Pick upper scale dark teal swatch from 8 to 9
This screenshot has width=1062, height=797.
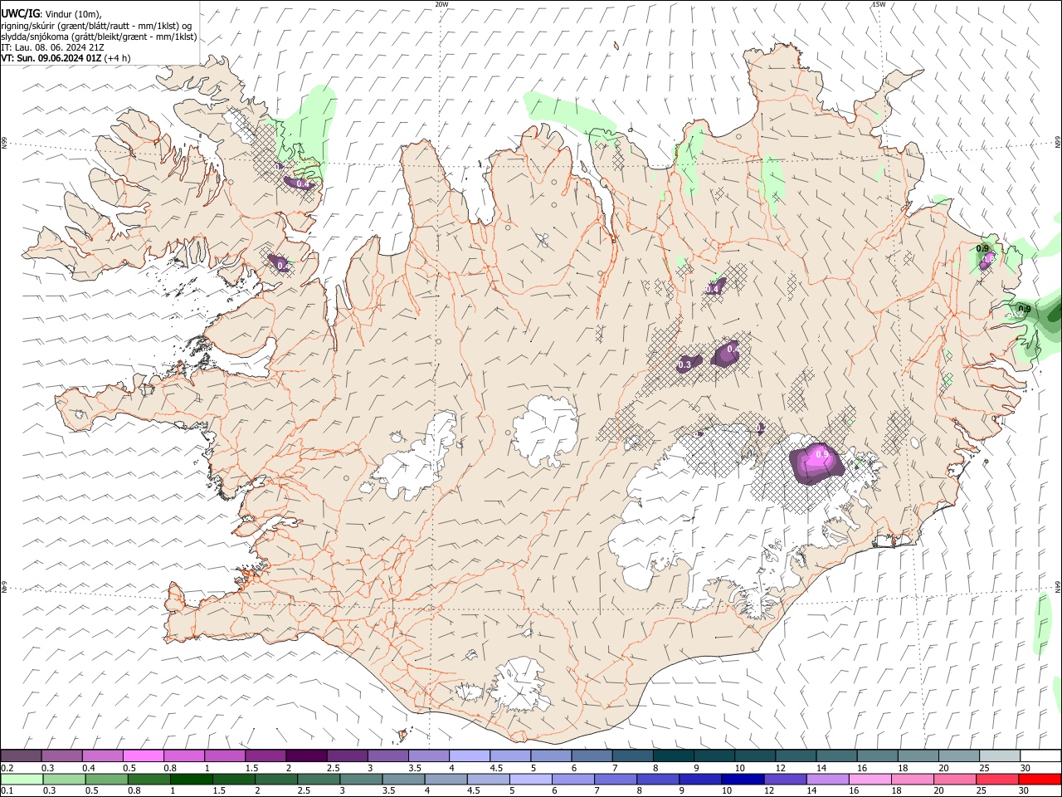672,755
